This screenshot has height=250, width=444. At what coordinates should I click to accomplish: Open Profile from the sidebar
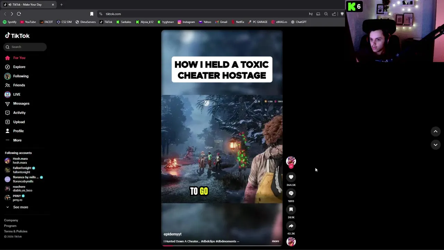(14, 131)
